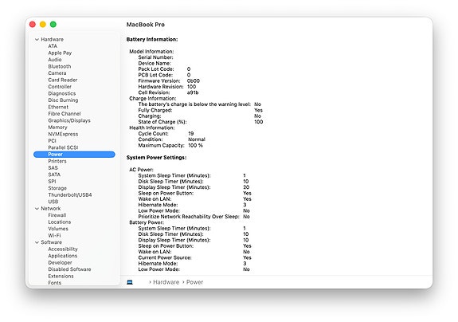The height and width of the screenshot is (322, 458).
Task: Select Thunderbolt/USB4 in the sidebar
Action: click(70, 195)
